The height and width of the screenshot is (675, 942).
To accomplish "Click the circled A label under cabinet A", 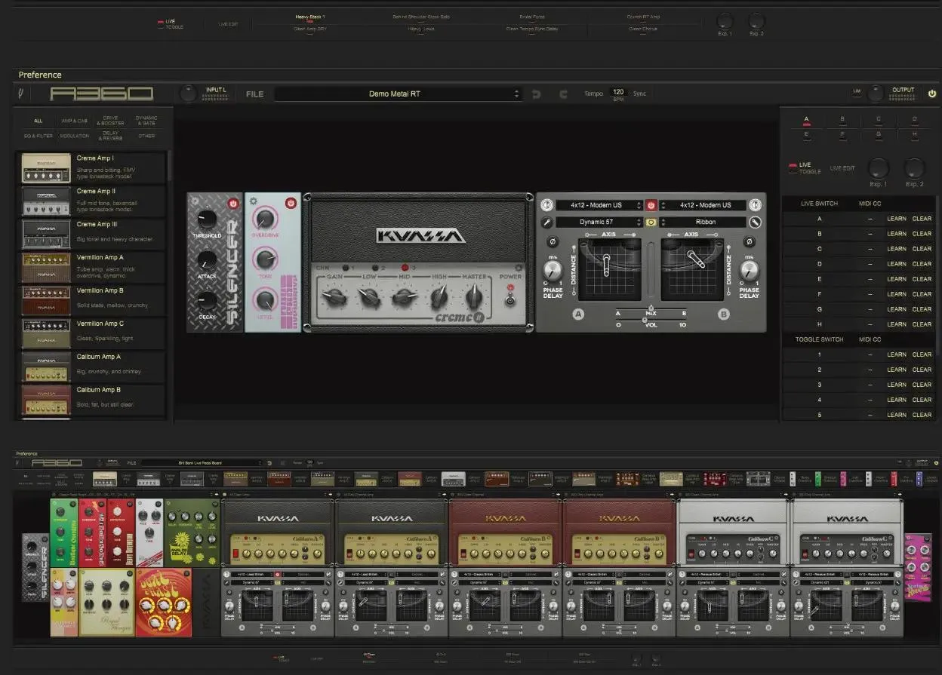I will 579,314.
